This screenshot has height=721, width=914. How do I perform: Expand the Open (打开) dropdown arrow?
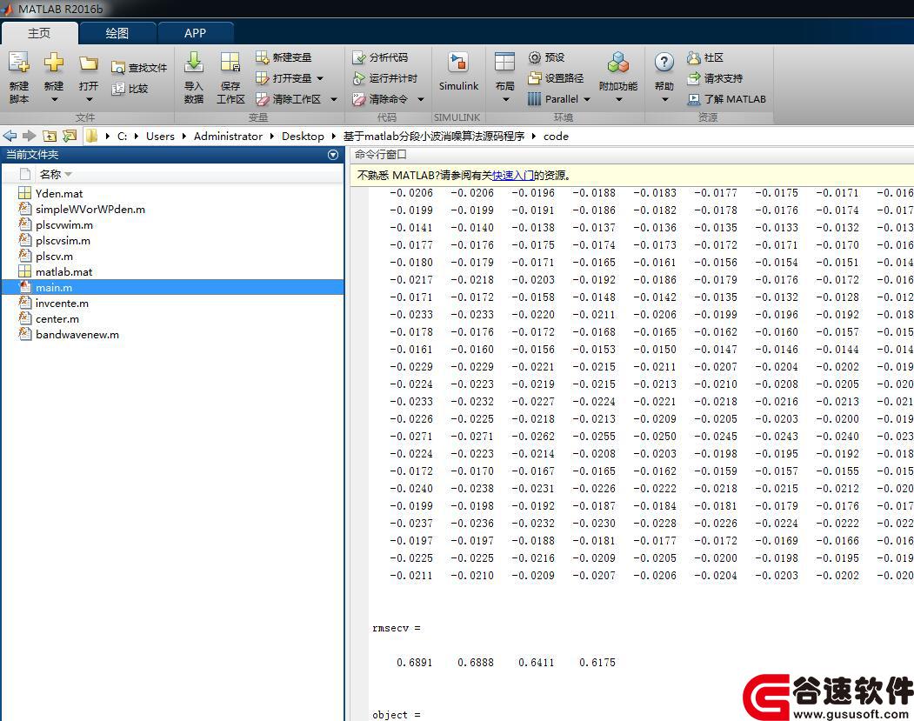(x=90, y=100)
